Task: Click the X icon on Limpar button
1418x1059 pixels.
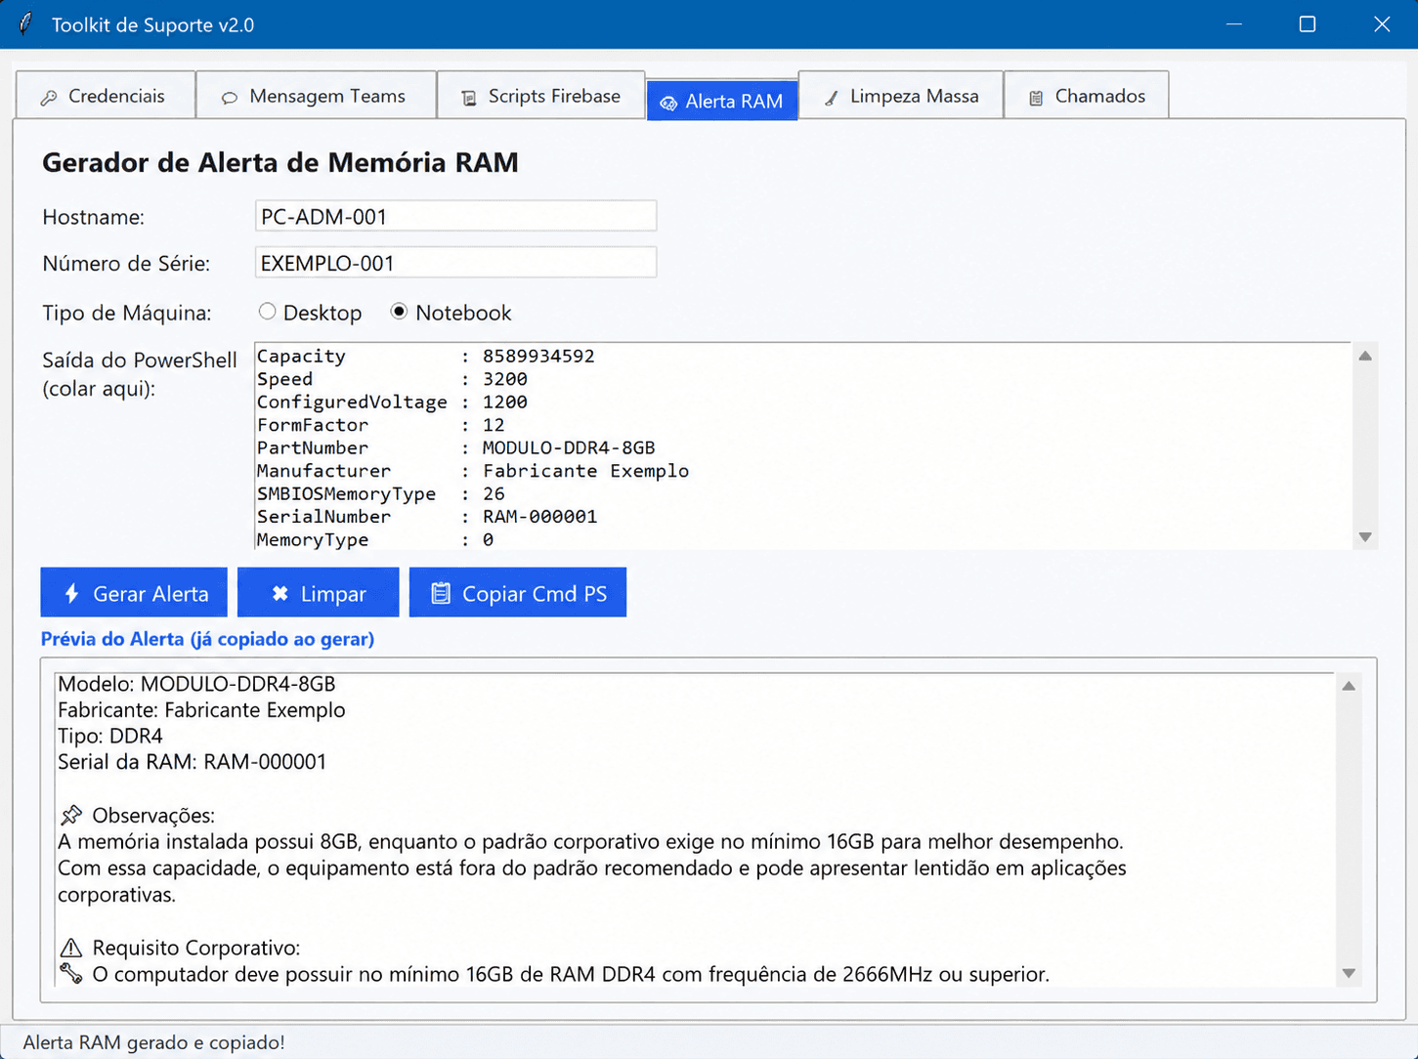Action: [x=279, y=593]
